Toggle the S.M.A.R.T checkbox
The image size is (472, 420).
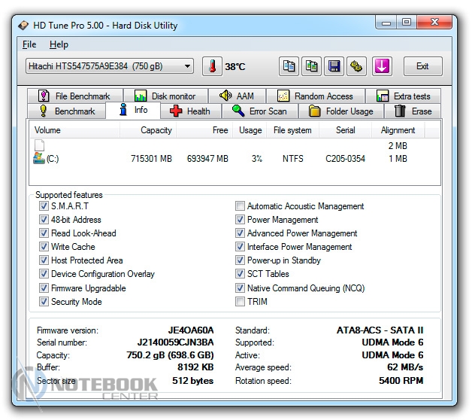click(x=44, y=206)
